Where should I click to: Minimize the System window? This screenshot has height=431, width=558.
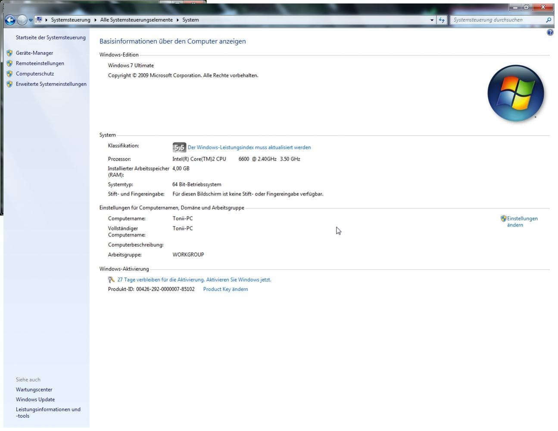point(515,7)
